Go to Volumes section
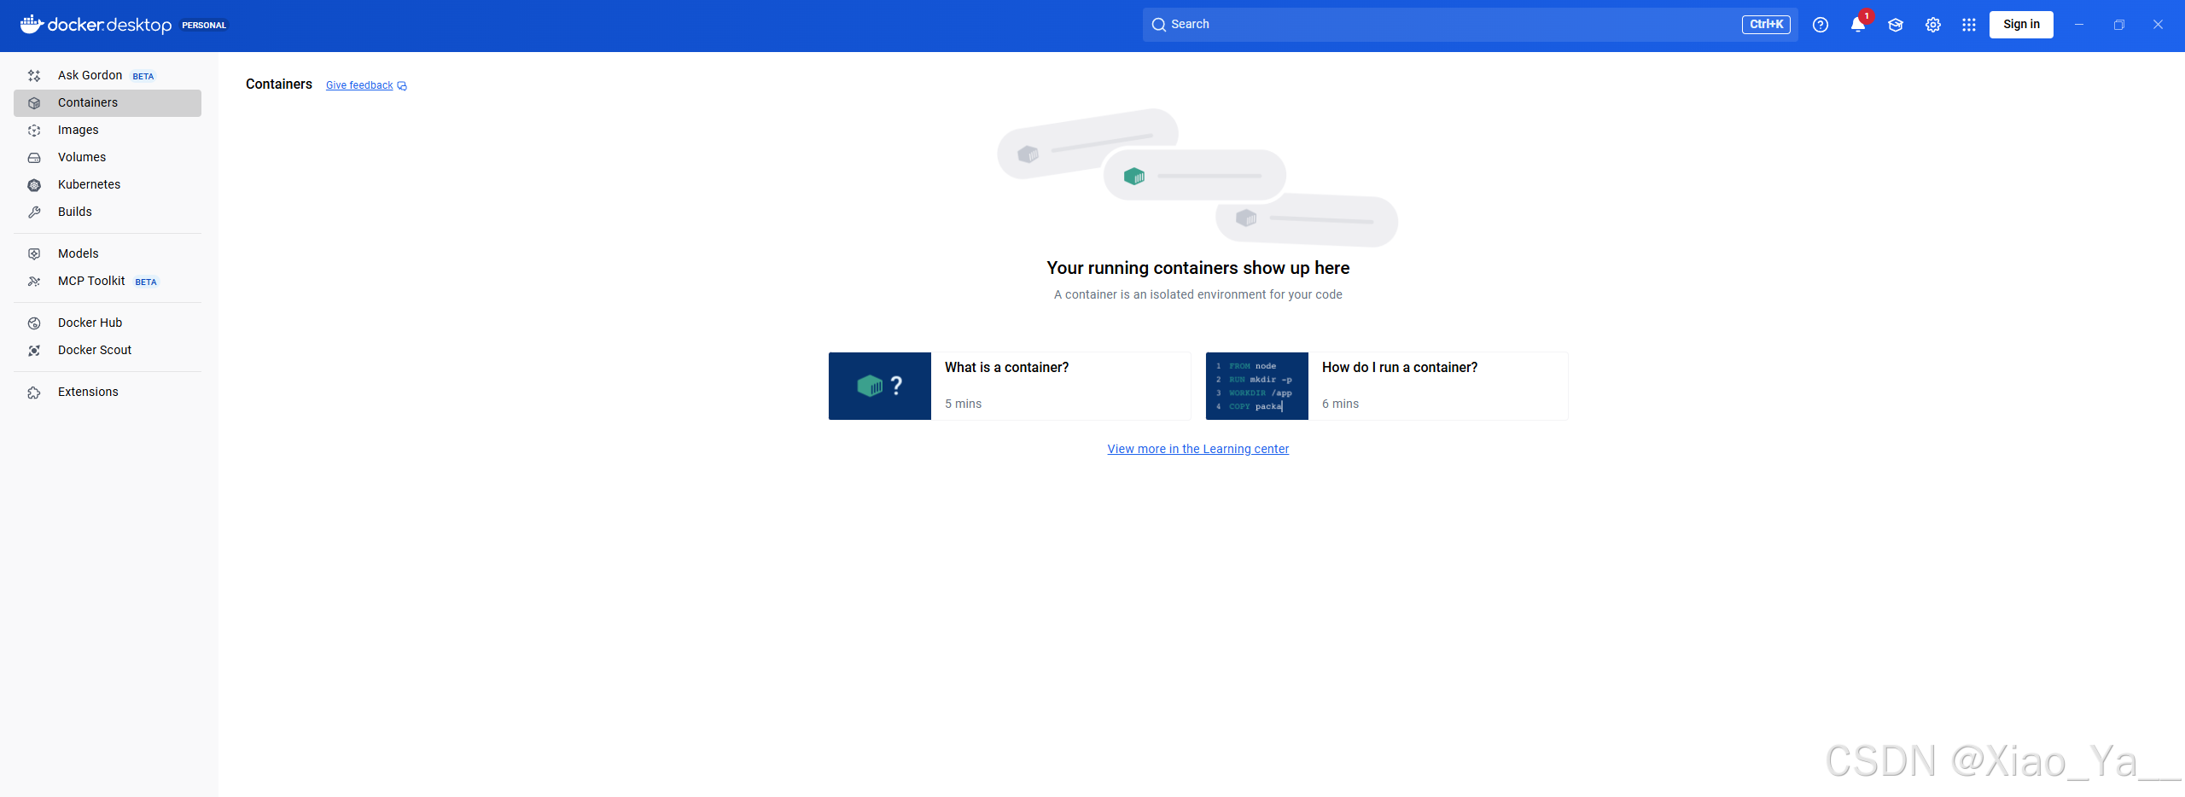This screenshot has width=2185, height=797. 108,158
